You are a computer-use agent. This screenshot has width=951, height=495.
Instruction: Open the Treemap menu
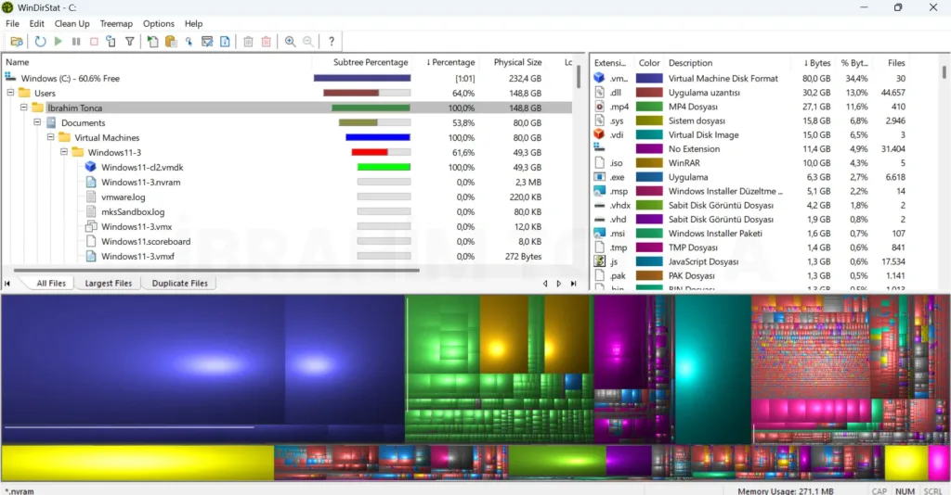coord(116,23)
